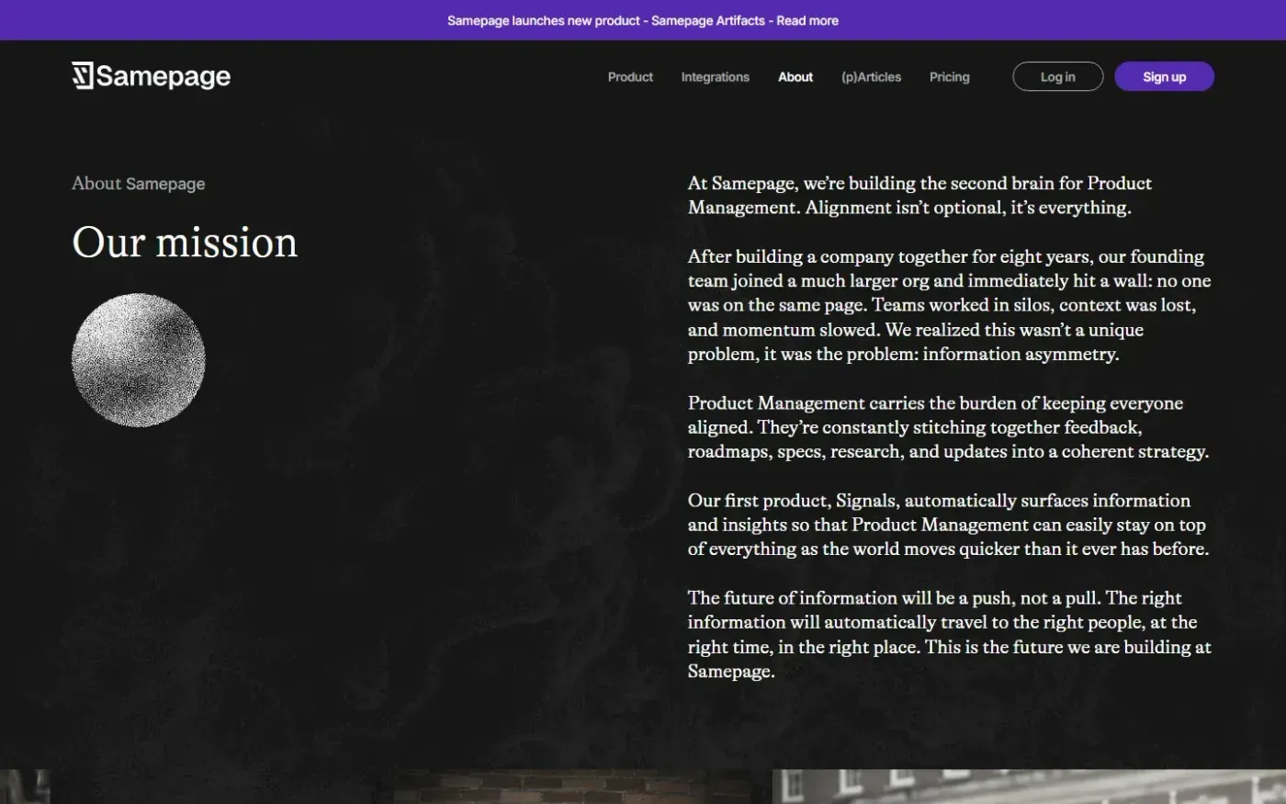Click paragraph starting "The future of information"
This screenshot has width=1286, height=804.
[949, 635]
